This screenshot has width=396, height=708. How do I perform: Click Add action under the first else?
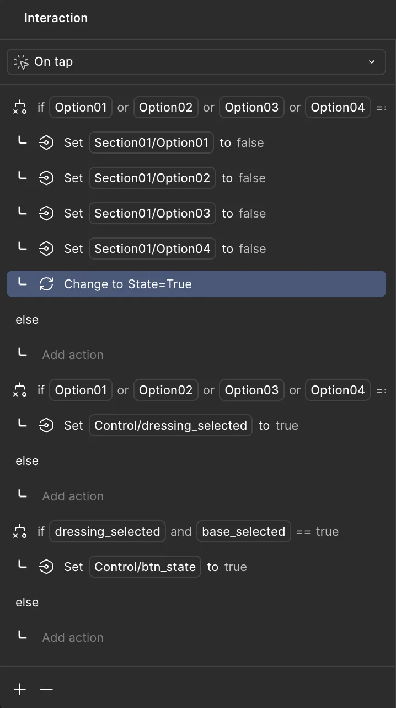click(73, 355)
